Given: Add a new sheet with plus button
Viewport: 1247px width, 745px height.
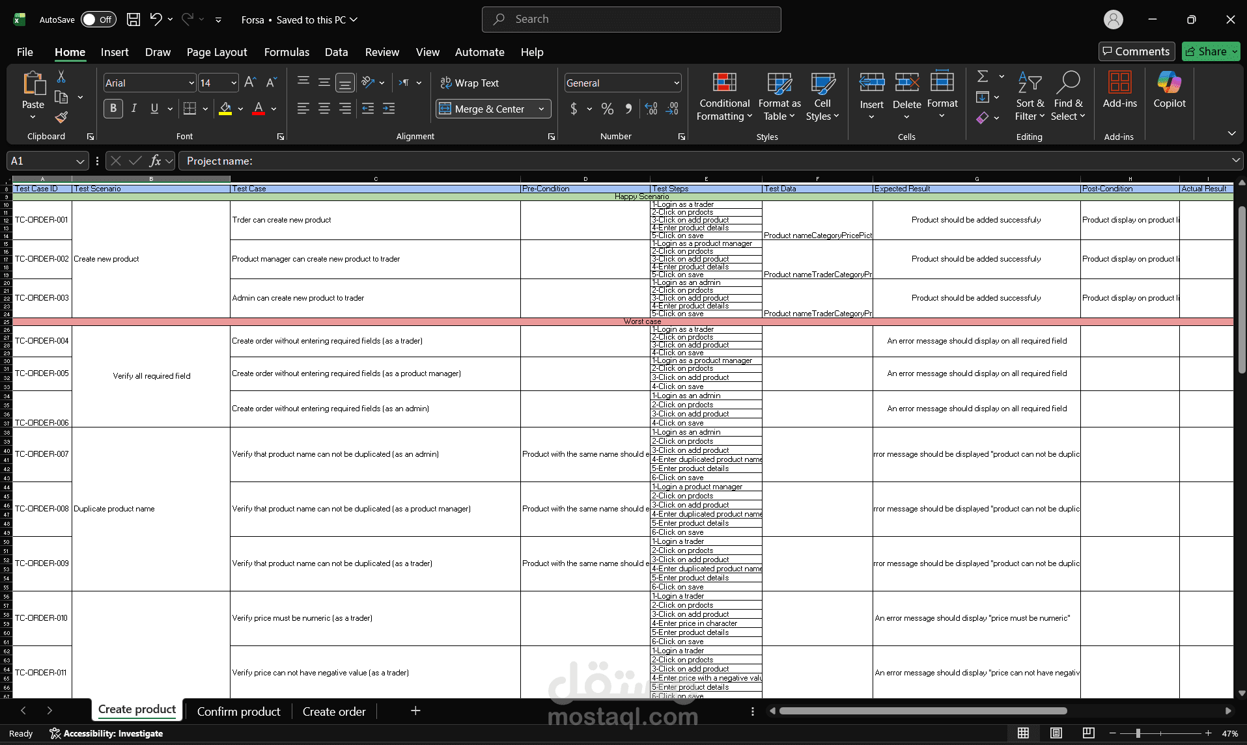Looking at the screenshot, I should [x=415, y=711].
